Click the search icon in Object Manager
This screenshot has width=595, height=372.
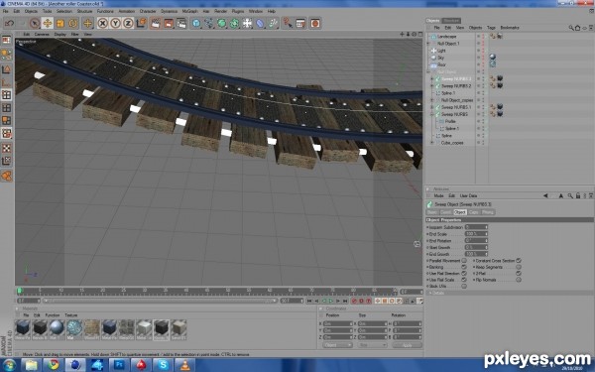tap(571, 28)
